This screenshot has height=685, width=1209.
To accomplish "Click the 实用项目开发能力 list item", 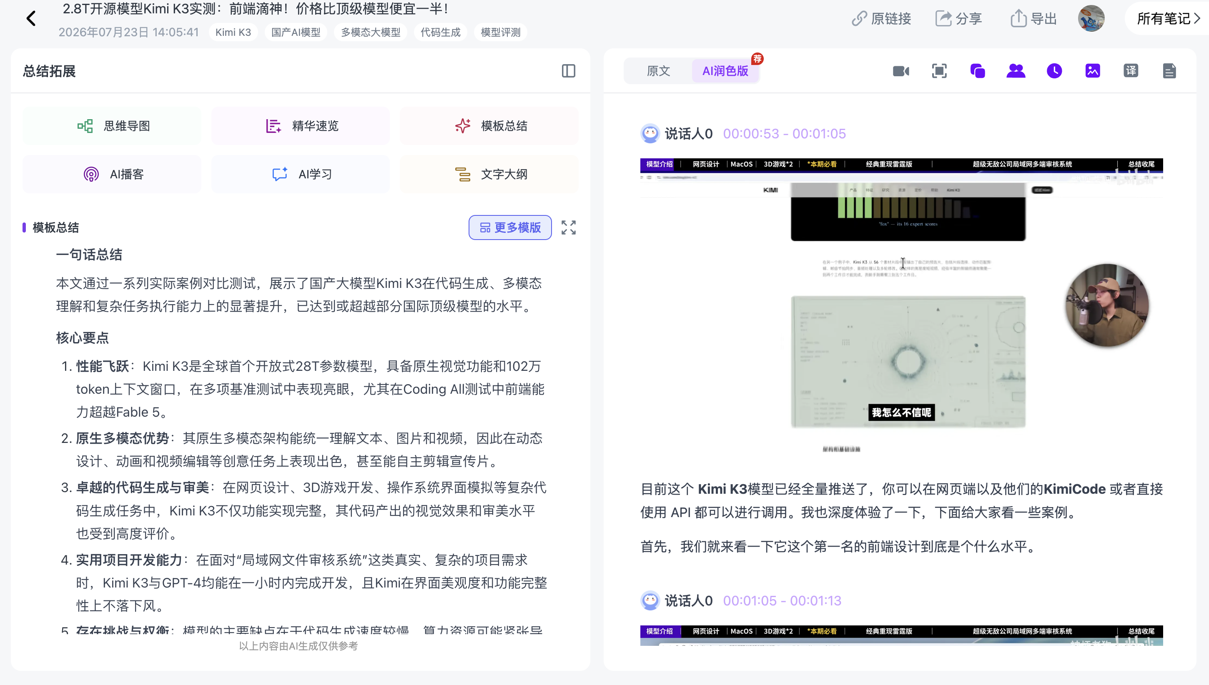I will [303, 583].
